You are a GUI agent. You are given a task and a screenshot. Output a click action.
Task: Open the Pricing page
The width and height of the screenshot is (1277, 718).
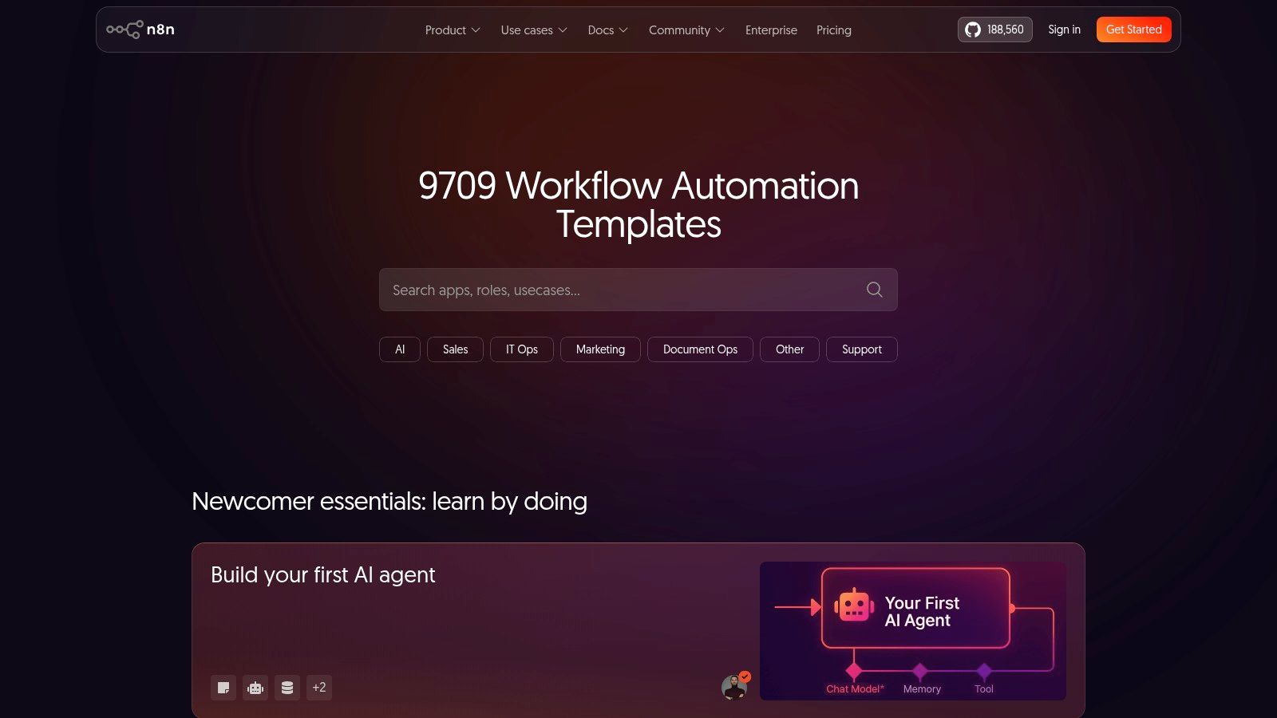834,30
